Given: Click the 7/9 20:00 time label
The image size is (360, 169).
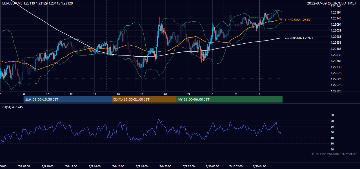Looking at the screenshot, I should click(x=165, y=166).
